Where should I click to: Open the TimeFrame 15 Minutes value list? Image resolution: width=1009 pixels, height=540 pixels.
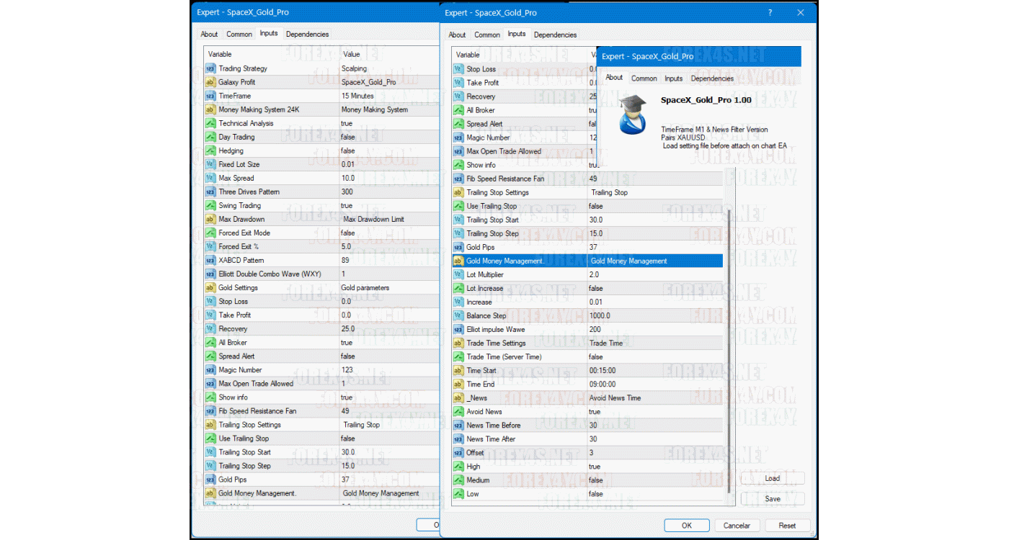pyautogui.click(x=357, y=96)
